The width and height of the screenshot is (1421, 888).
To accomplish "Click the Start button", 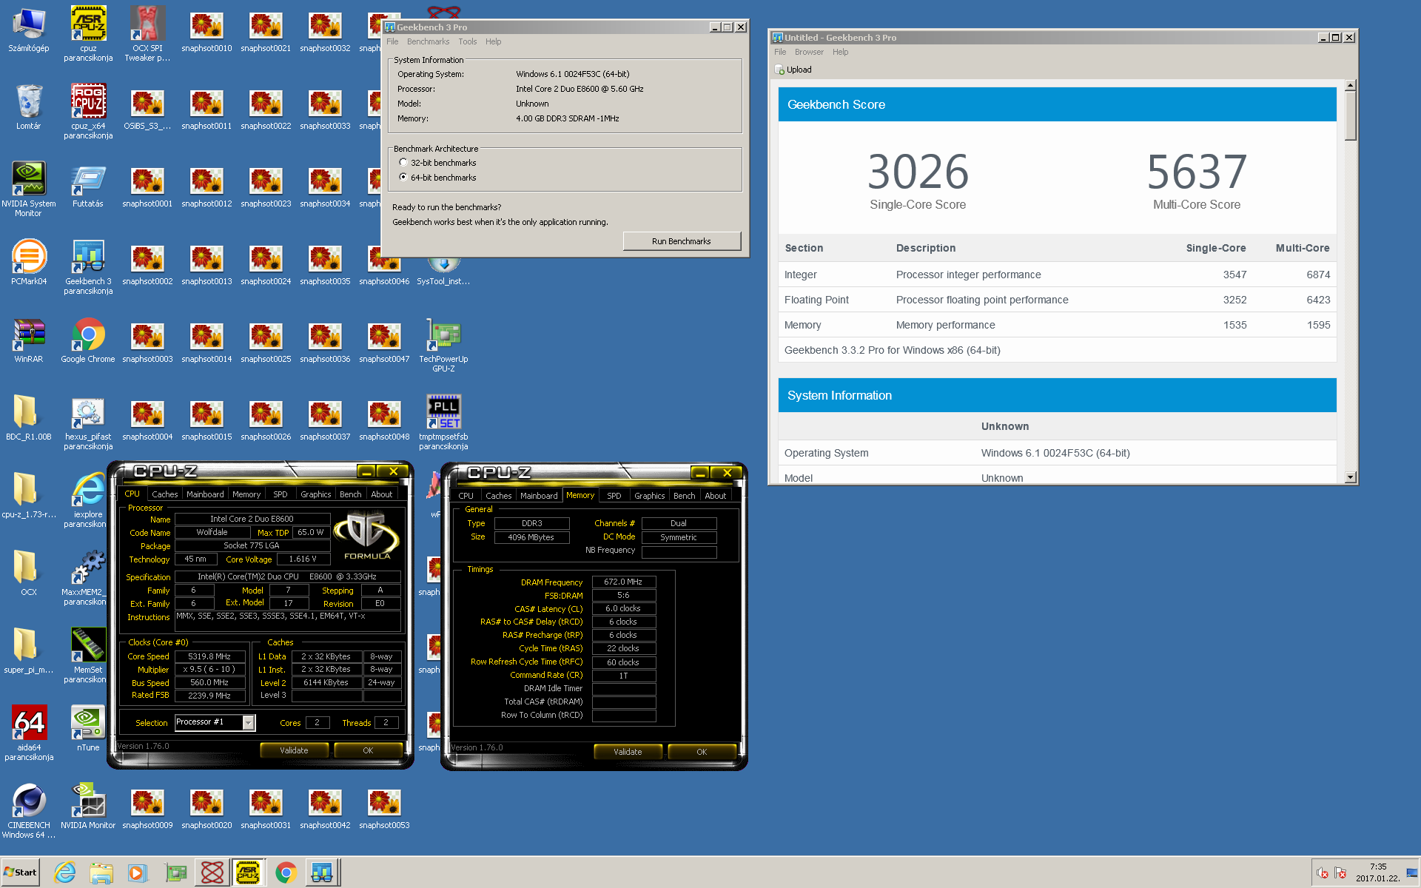I will pyautogui.click(x=20, y=872).
